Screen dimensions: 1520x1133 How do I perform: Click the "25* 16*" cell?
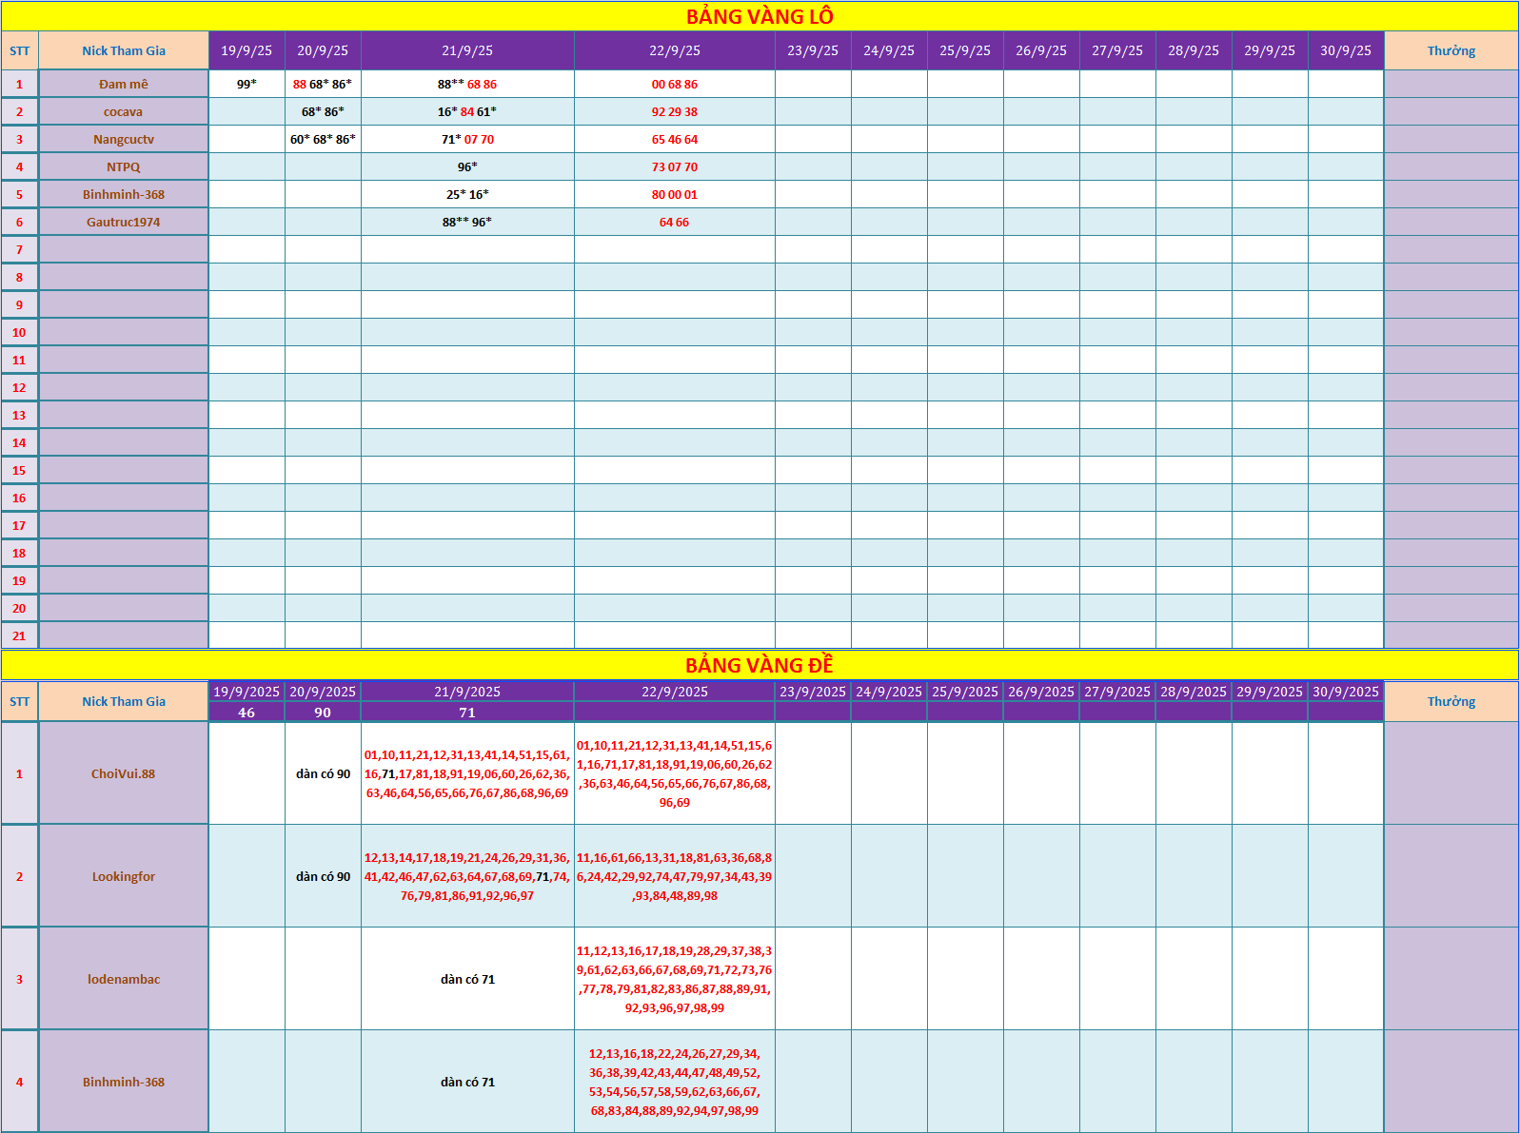467,194
